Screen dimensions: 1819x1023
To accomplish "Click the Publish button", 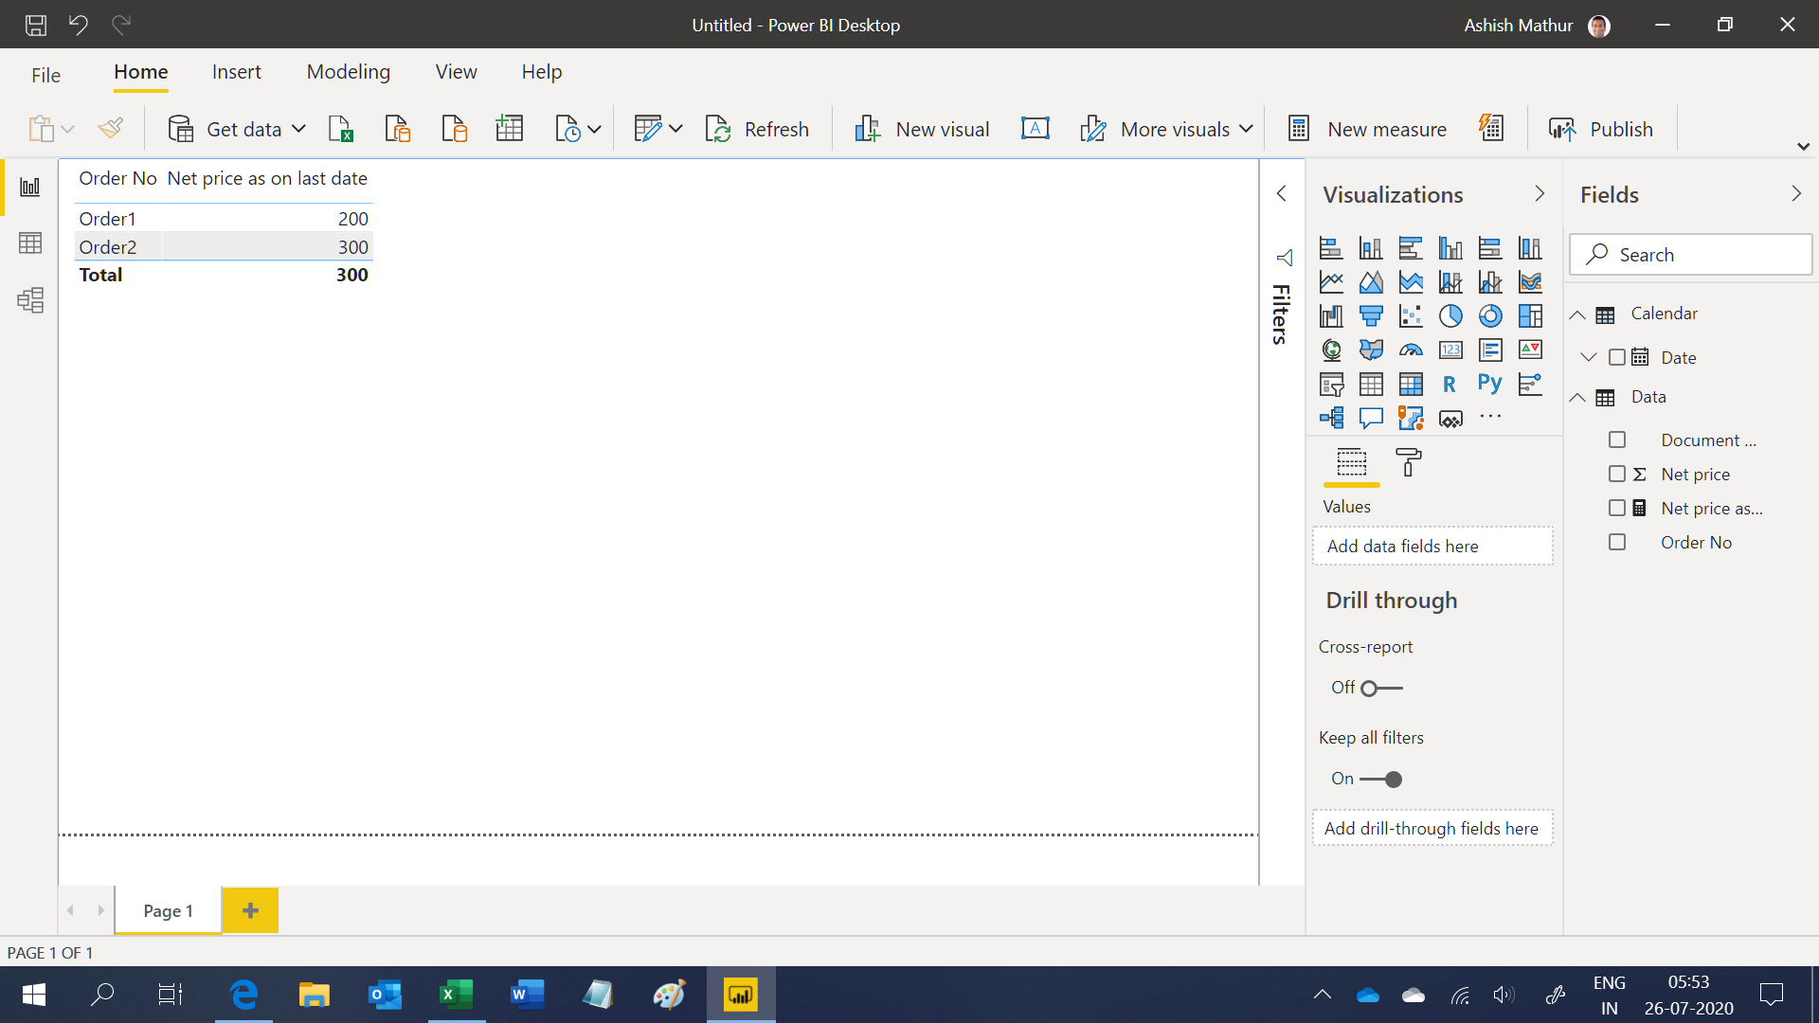I will click(1600, 129).
